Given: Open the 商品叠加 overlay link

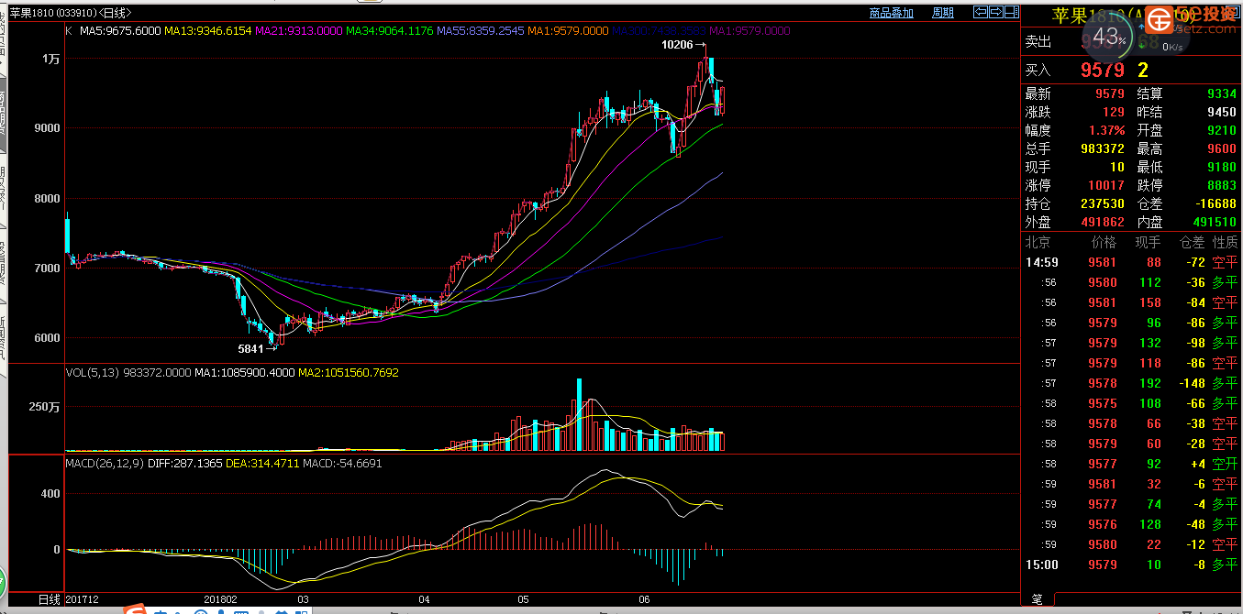Looking at the screenshot, I should pyautogui.click(x=891, y=13).
